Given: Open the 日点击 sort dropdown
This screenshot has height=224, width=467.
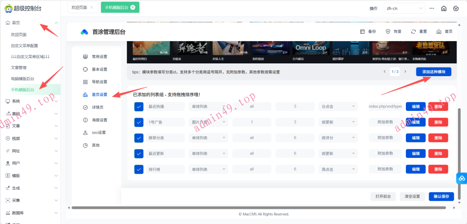Looking at the screenshot, I should [338, 106].
